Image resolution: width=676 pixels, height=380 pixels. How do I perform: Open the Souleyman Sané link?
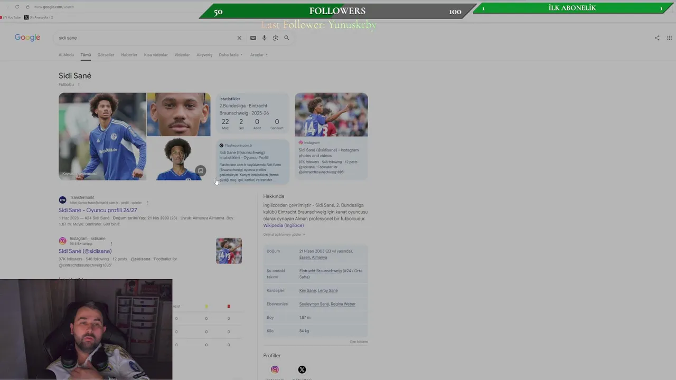pyautogui.click(x=314, y=304)
